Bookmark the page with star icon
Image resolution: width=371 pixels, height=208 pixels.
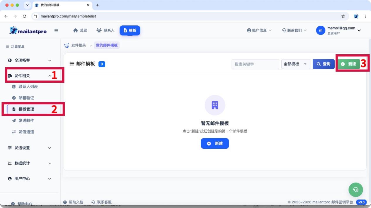tap(343, 16)
